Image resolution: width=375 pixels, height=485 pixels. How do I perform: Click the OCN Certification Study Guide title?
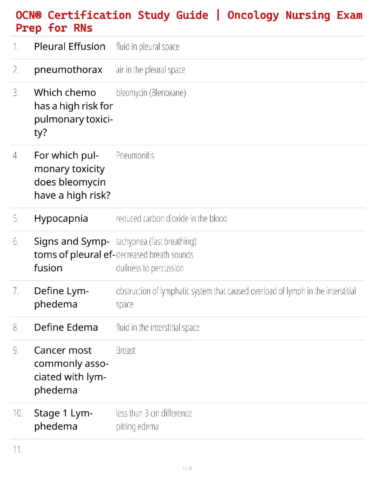tap(189, 21)
